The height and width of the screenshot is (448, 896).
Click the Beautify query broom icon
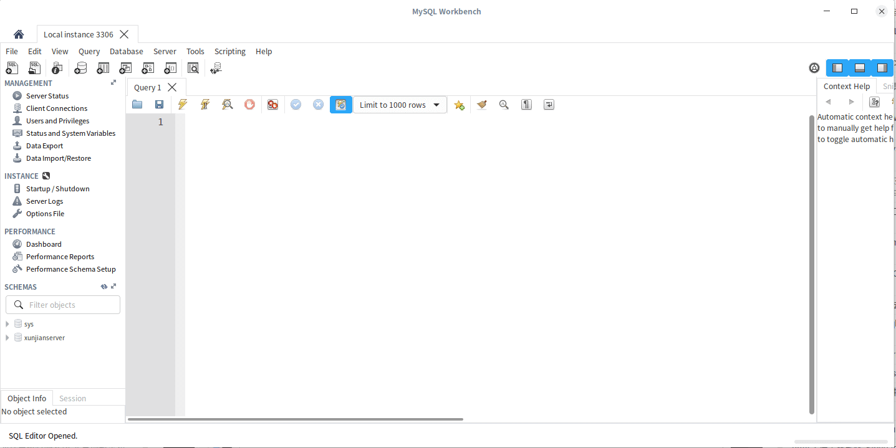click(481, 105)
